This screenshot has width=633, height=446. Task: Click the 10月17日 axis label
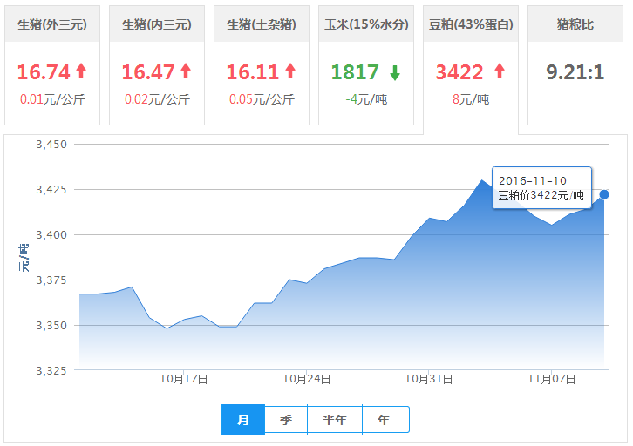point(184,379)
